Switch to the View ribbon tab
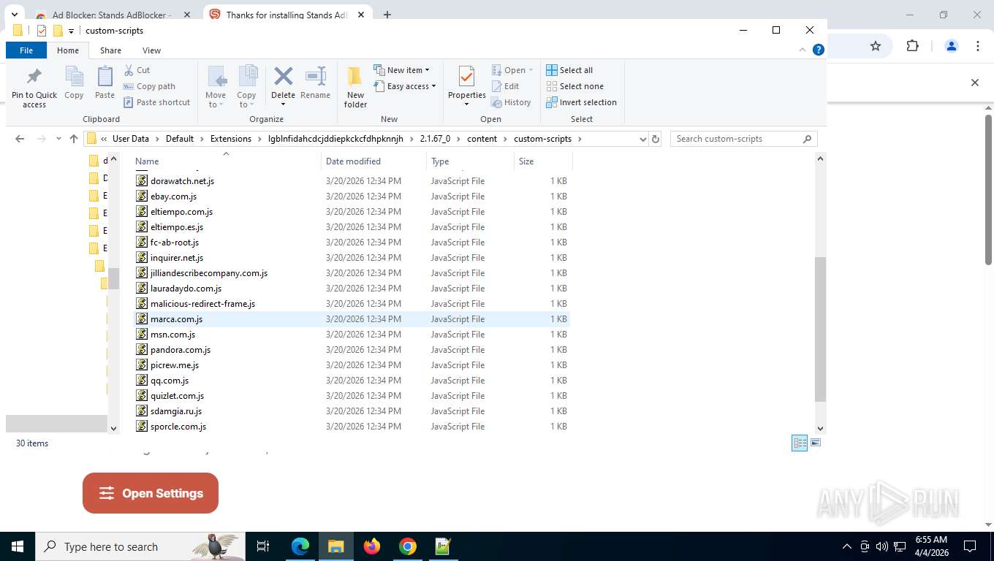The image size is (994, 561). pos(151,50)
